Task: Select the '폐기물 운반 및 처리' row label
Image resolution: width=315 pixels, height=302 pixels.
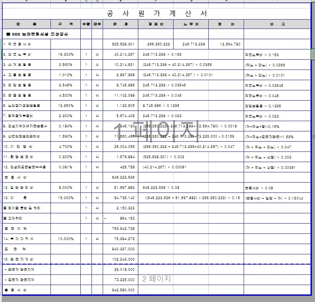Action: (x=26, y=208)
